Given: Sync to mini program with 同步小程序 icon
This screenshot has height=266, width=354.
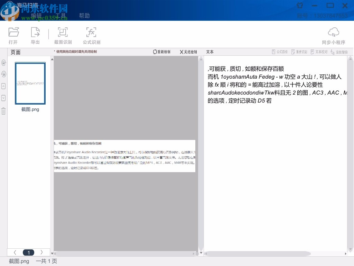Looking at the screenshot, I should [333, 35].
